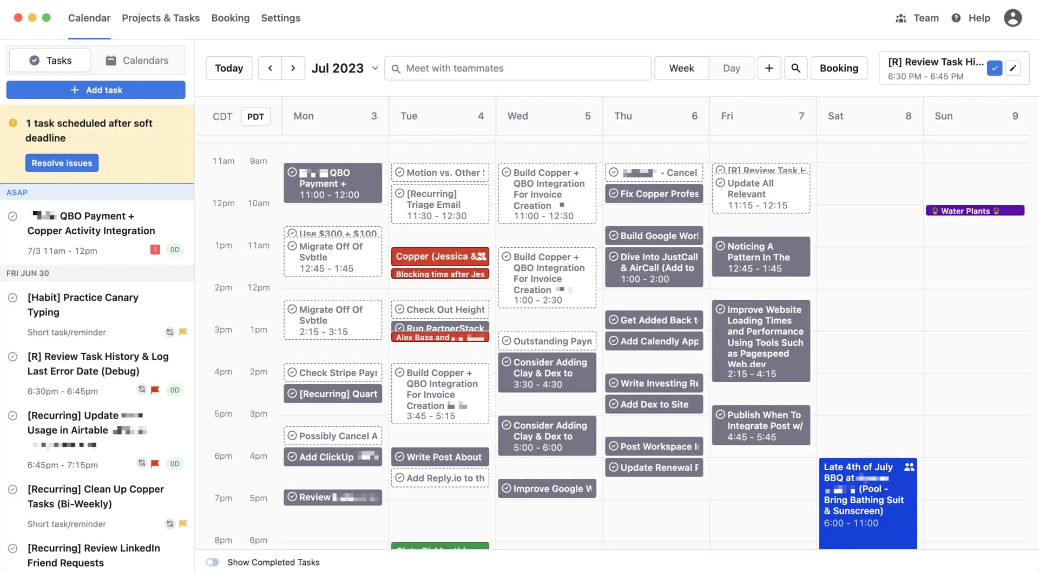Click the purple Water Plants event
The width and height of the screenshot is (1039, 573).
point(975,210)
